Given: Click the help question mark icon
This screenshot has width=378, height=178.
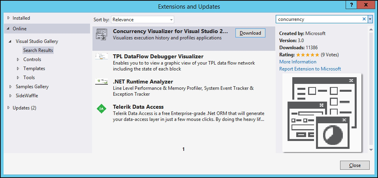Looking at the screenshot, I should 350,5.
